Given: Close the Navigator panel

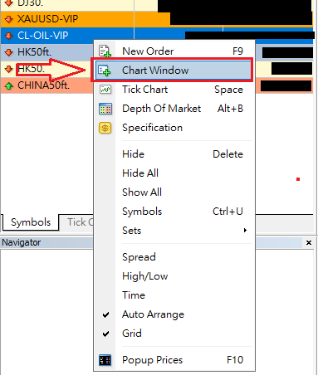Looking at the screenshot, I should coord(309,242).
